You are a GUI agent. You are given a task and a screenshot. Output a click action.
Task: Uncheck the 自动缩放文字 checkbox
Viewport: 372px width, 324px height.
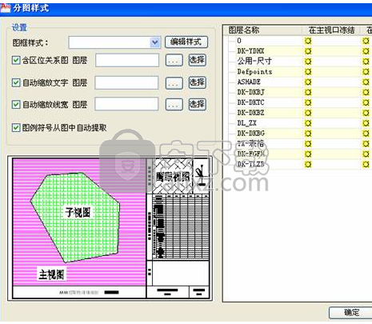pyautogui.click(x=16, y=82)
